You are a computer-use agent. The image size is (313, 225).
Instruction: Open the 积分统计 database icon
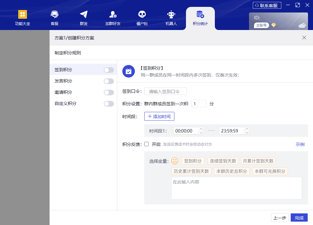200,14
